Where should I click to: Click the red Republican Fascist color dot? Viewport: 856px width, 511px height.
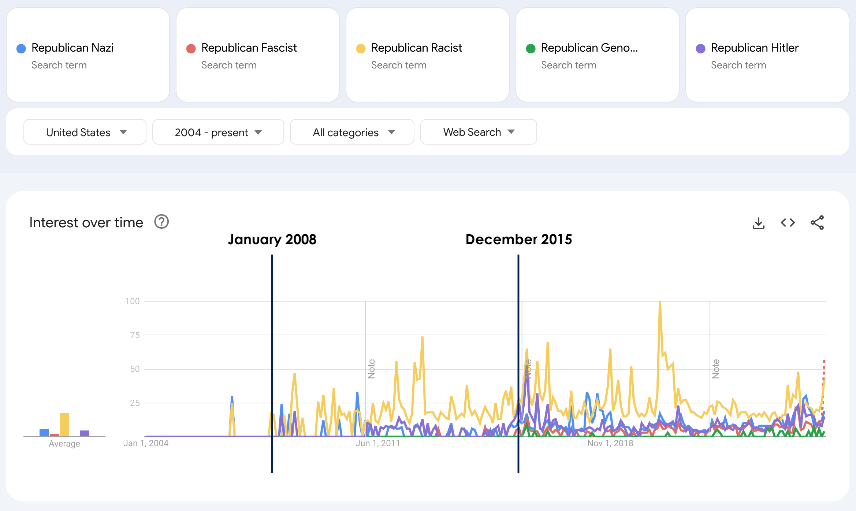click(x=191, y=48)
